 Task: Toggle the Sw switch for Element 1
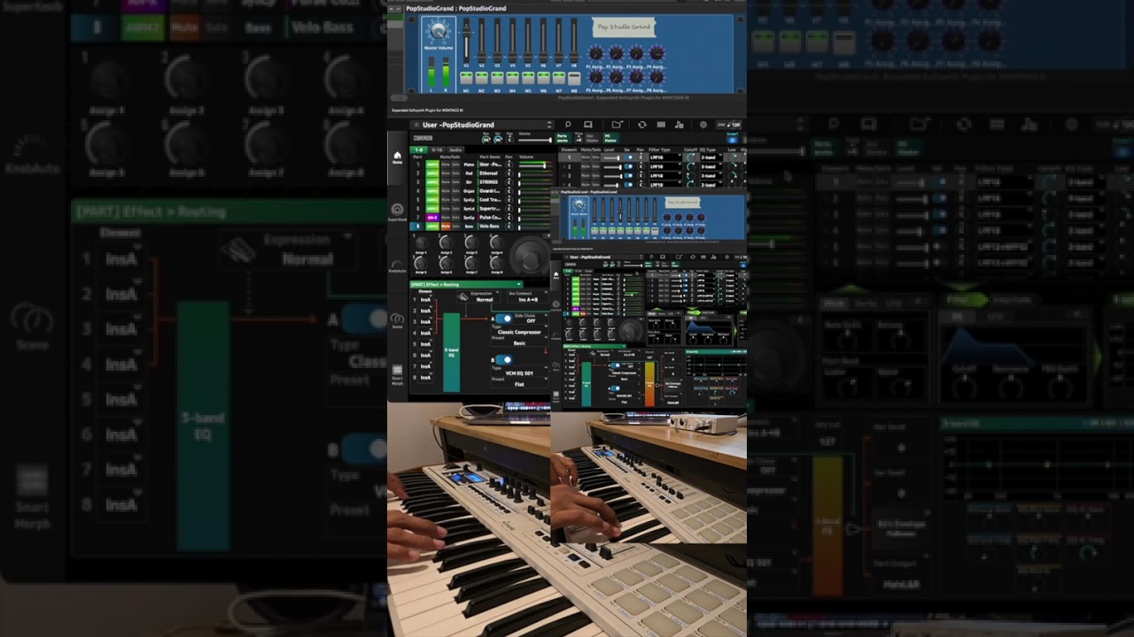pyautogui.click(x=628, y=157)
